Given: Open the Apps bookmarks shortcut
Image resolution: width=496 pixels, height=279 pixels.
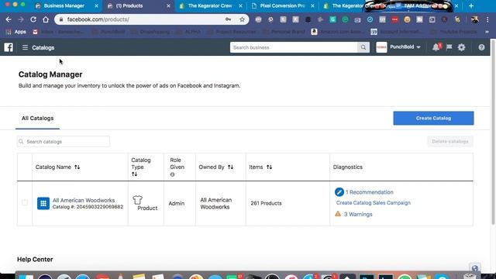Looking at the screenshot, I should 15,32.
